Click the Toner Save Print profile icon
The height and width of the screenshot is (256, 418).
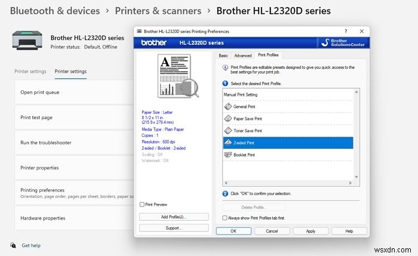point(228,130)
